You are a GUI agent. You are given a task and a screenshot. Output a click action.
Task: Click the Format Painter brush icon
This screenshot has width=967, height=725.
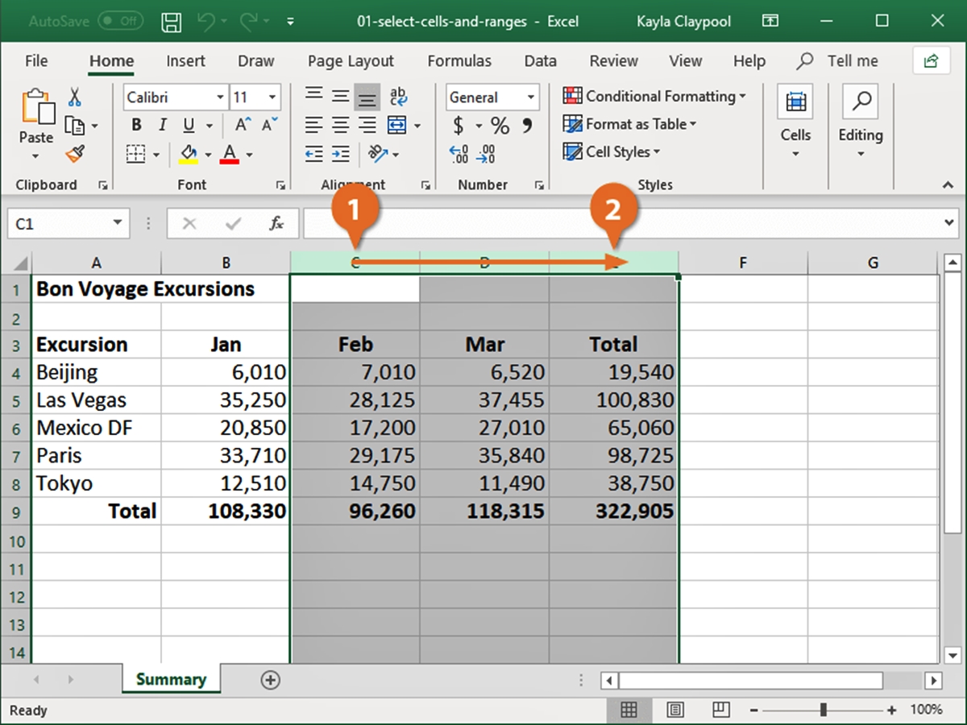tap(75, 153)
